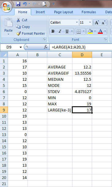
Task: Click the insert function fx icon
Action: point(46,47)
